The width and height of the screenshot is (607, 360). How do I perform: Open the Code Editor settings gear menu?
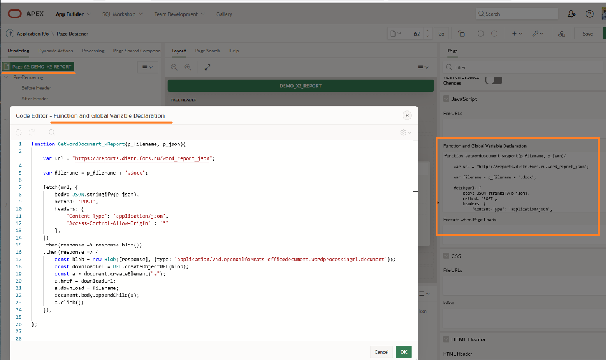(x=405, y=132)
